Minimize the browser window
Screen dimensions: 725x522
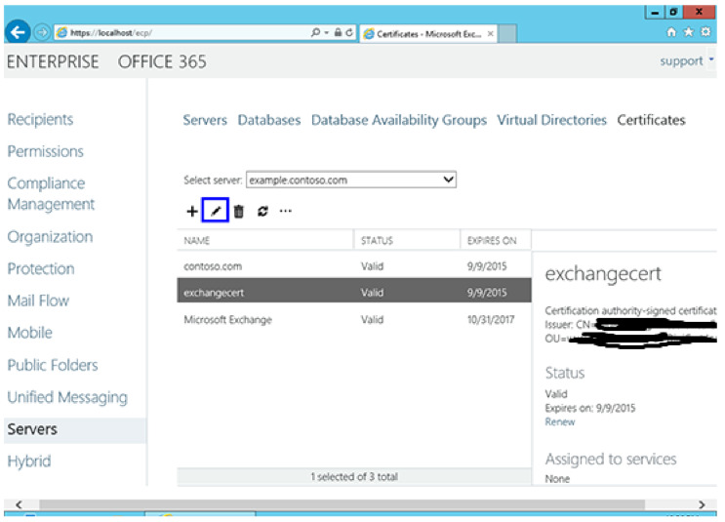[x=655, y=13]
